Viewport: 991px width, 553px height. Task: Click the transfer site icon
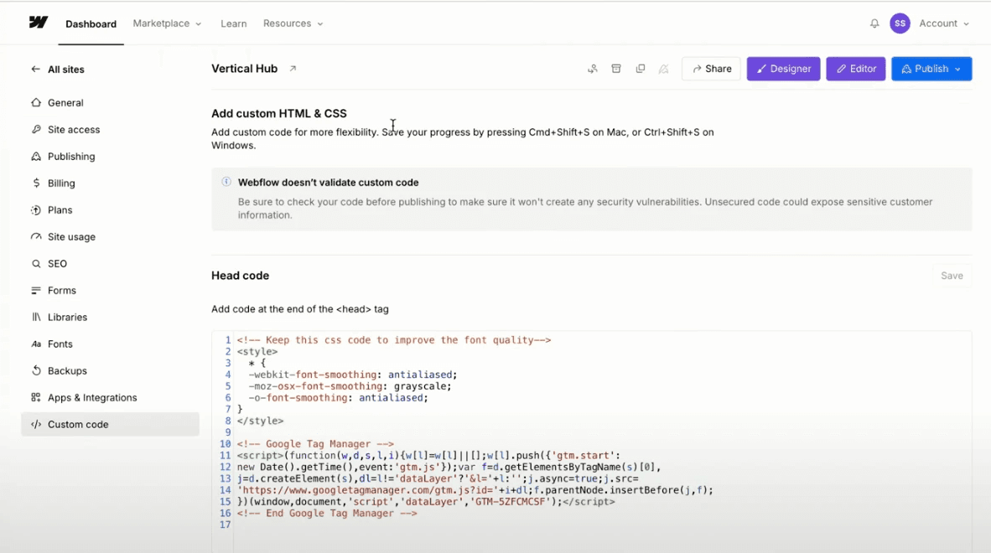592,69
